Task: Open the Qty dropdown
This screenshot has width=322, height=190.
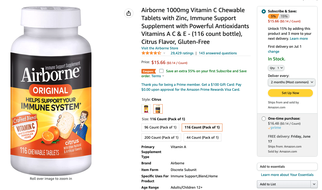Action: point(276,68)
